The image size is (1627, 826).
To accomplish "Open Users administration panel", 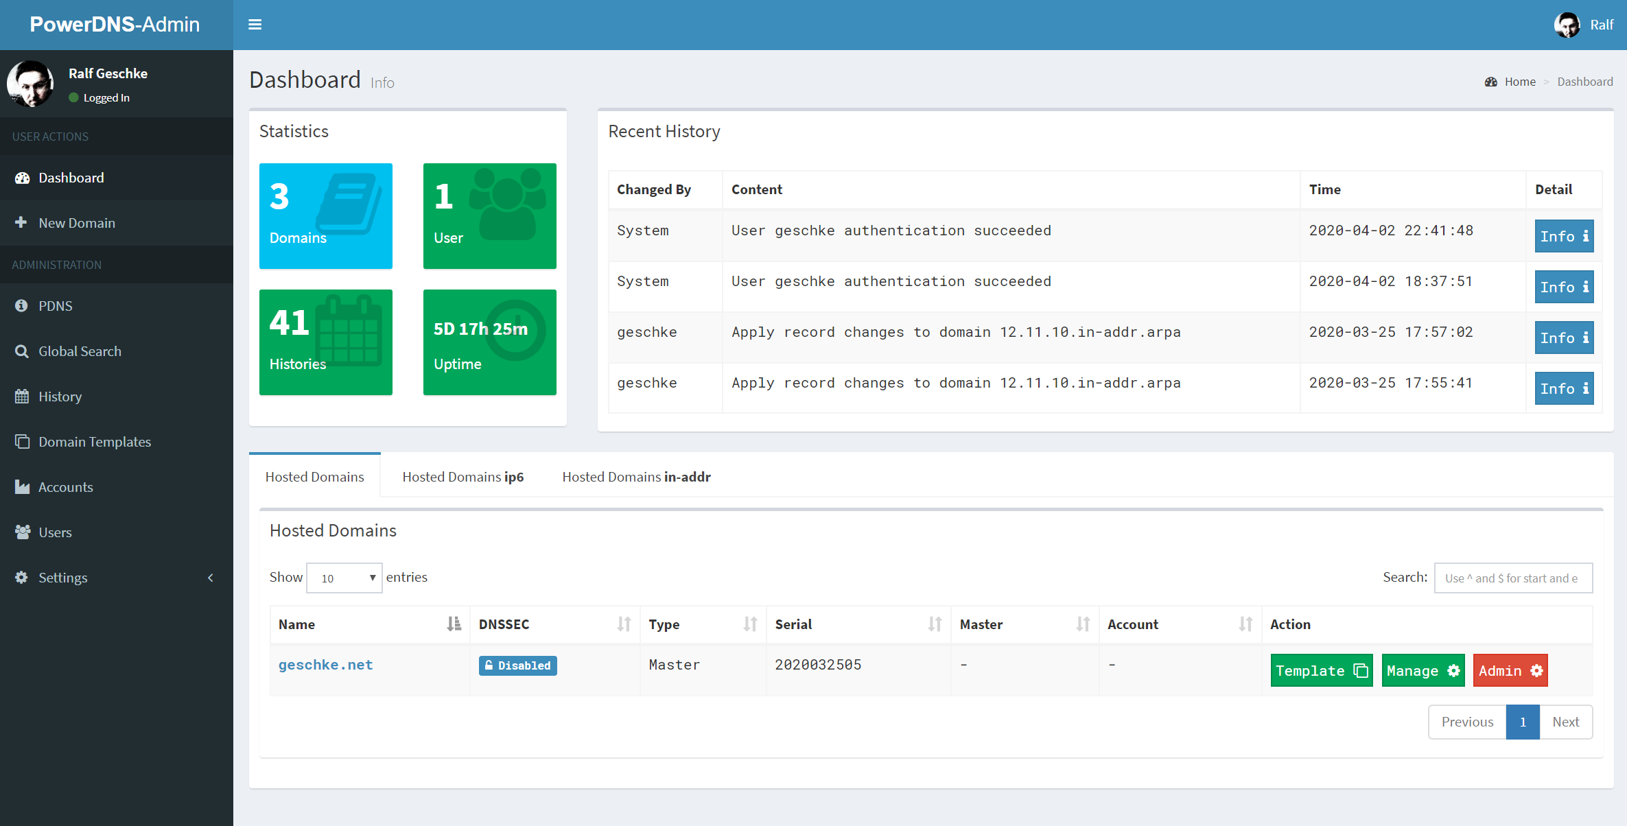I will pyautogui.click(x=54, y=531).
